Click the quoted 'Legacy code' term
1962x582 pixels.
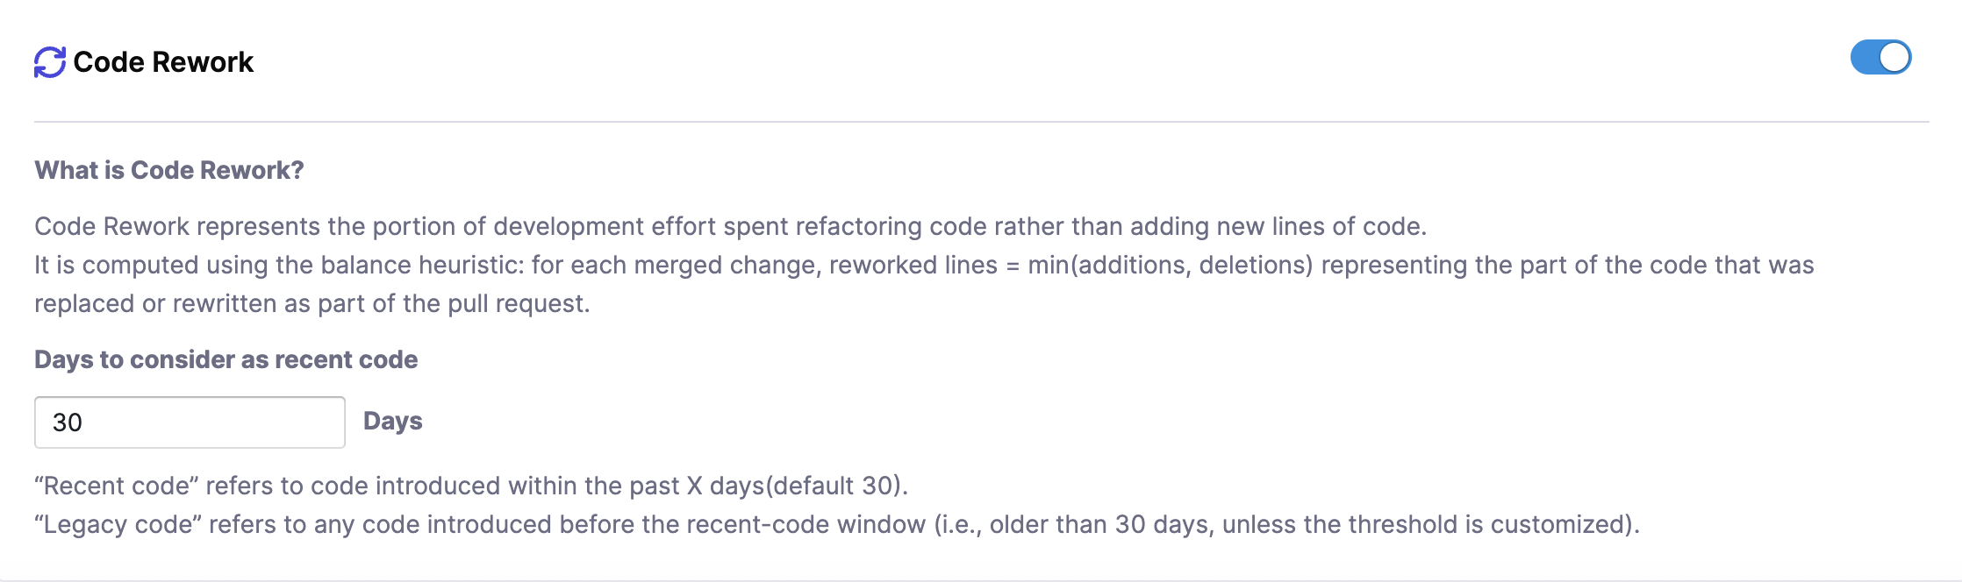(118, 524)
